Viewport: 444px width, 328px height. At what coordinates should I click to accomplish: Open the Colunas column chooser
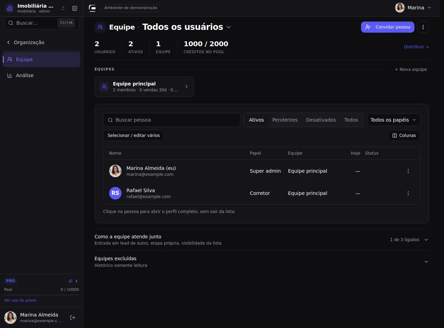(404, 136)
